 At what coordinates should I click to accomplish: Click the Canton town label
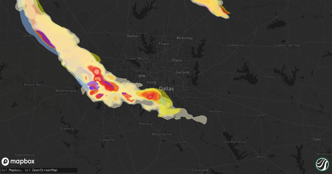point(260,115)
